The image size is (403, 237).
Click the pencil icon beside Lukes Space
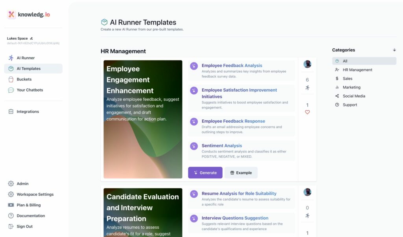31,39
